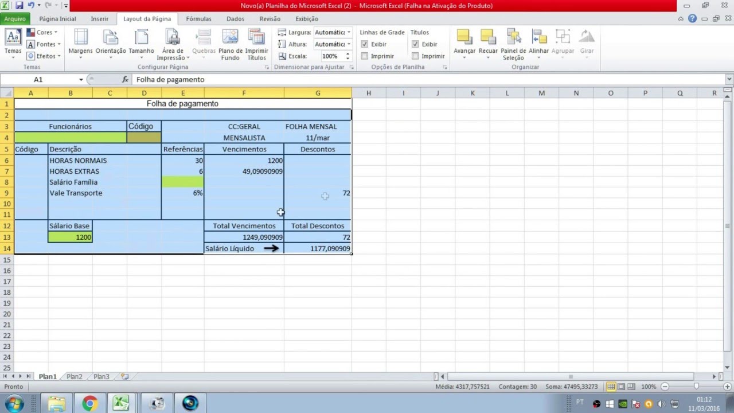Click zoom out minus button in status bar

point(665,387)
